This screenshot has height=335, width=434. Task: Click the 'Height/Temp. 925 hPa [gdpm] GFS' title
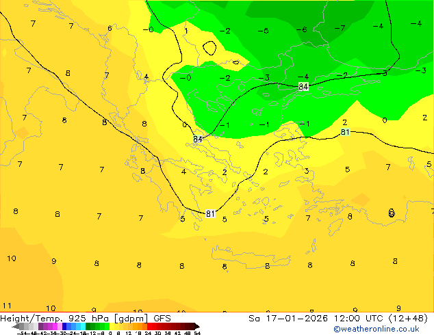tap(86, 319)
